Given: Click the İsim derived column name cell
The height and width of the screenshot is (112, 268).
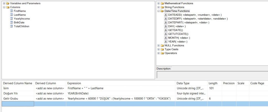Looking at the screenshot, I should 18,88.
